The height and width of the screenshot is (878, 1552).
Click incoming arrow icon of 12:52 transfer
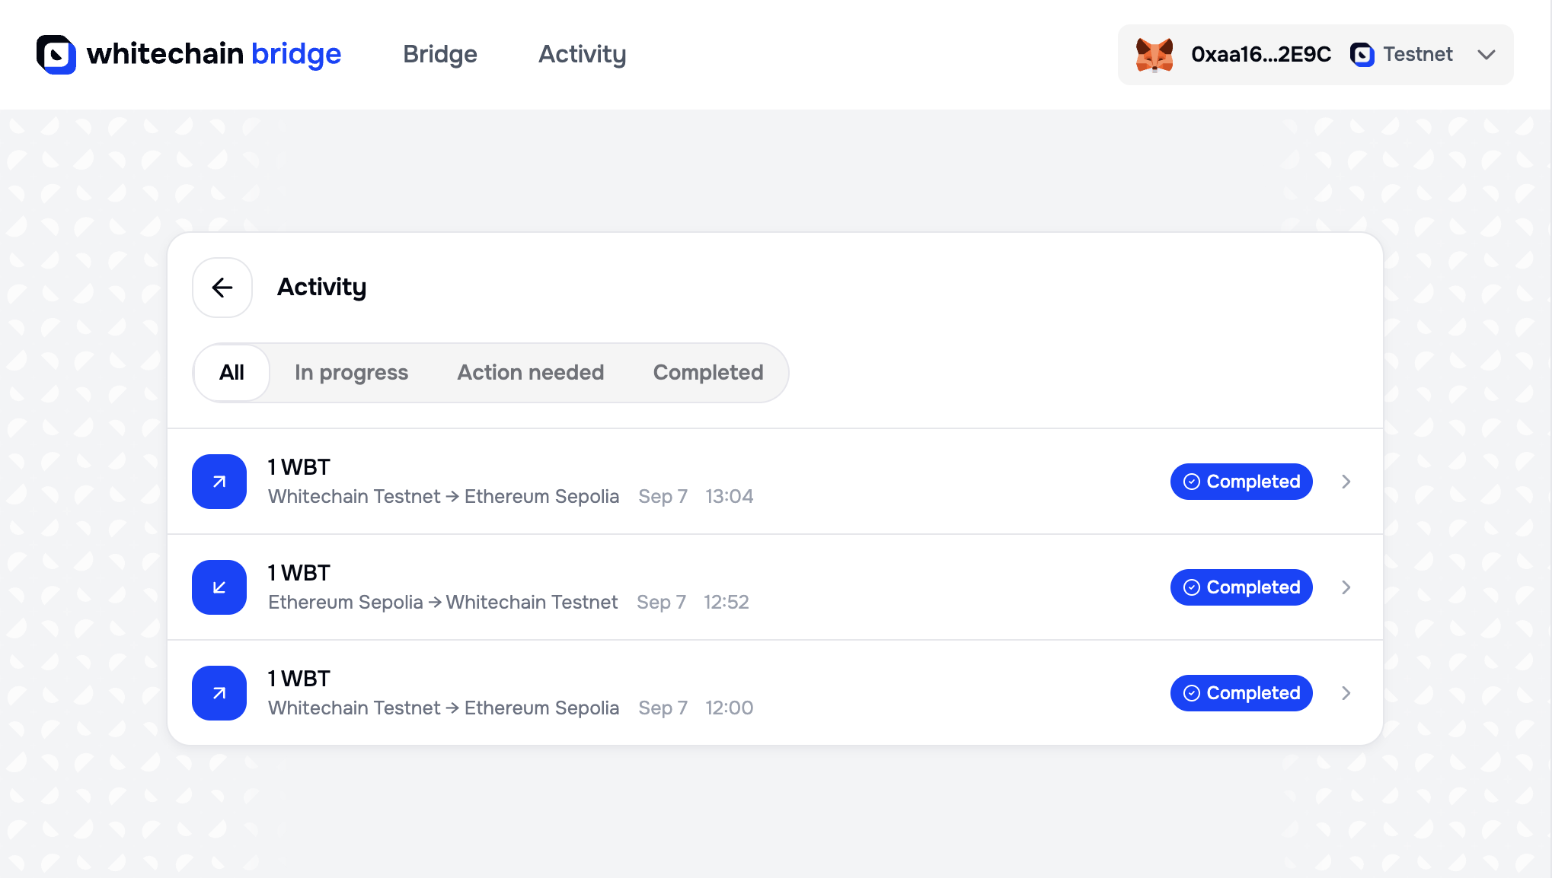[x=219, y=587]
